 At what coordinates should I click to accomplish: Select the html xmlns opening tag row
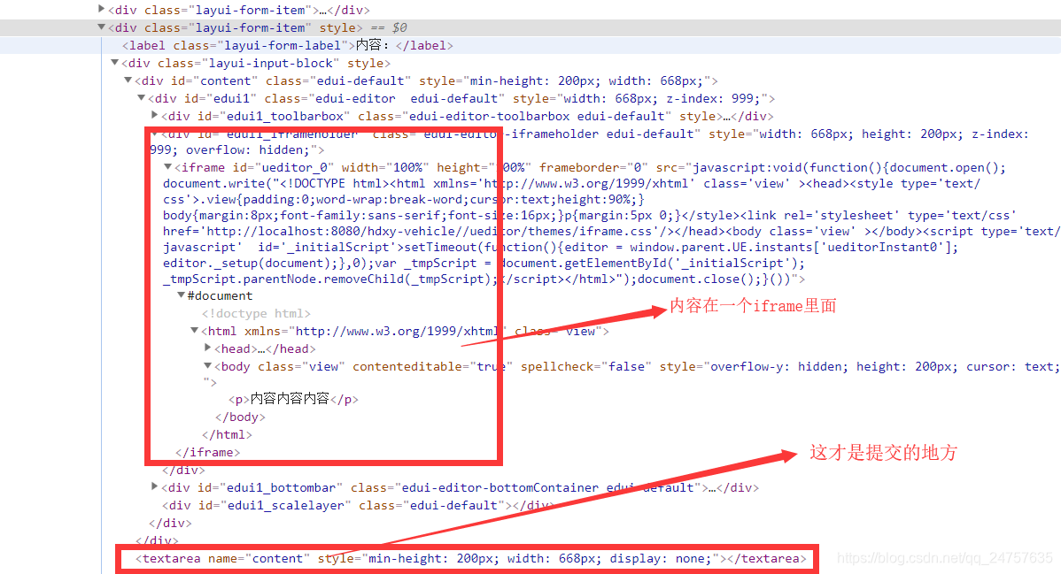coord(405,331)
